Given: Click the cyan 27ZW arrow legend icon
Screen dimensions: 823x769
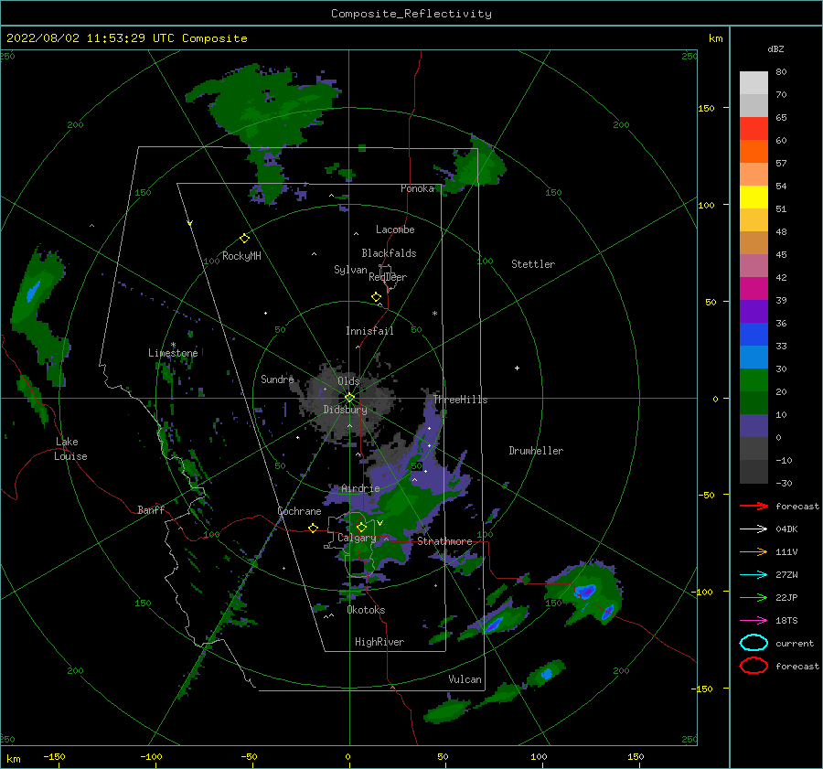Looking at the screenshot, I should point(754,575).
